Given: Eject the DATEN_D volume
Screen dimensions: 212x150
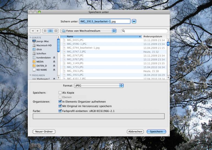Looking at the screenshot, I should [54, 66].
